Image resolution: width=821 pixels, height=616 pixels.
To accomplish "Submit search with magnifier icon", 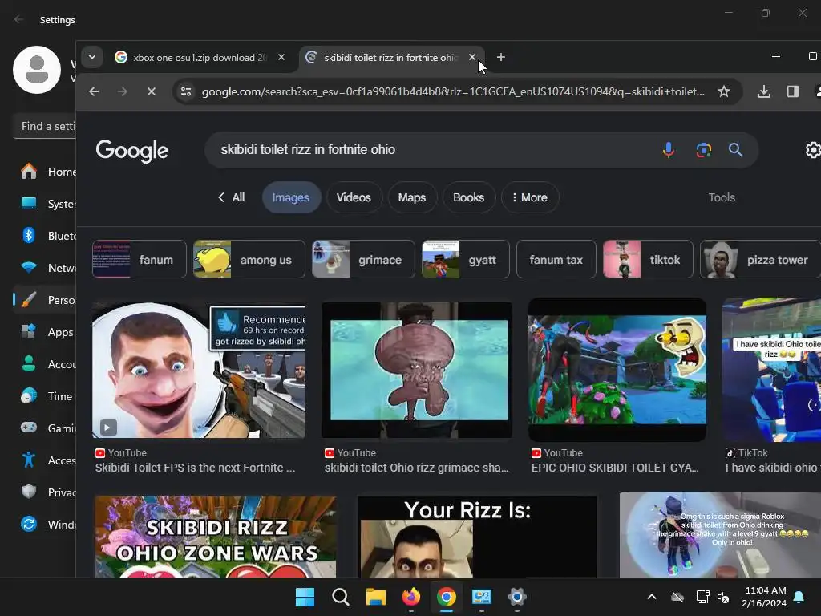I will pyautogui.click(x=736, y=150).
